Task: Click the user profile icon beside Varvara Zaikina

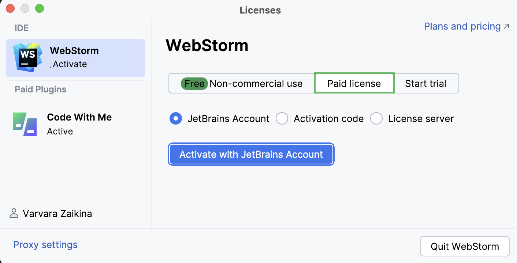Action: (x=14, y=213)
